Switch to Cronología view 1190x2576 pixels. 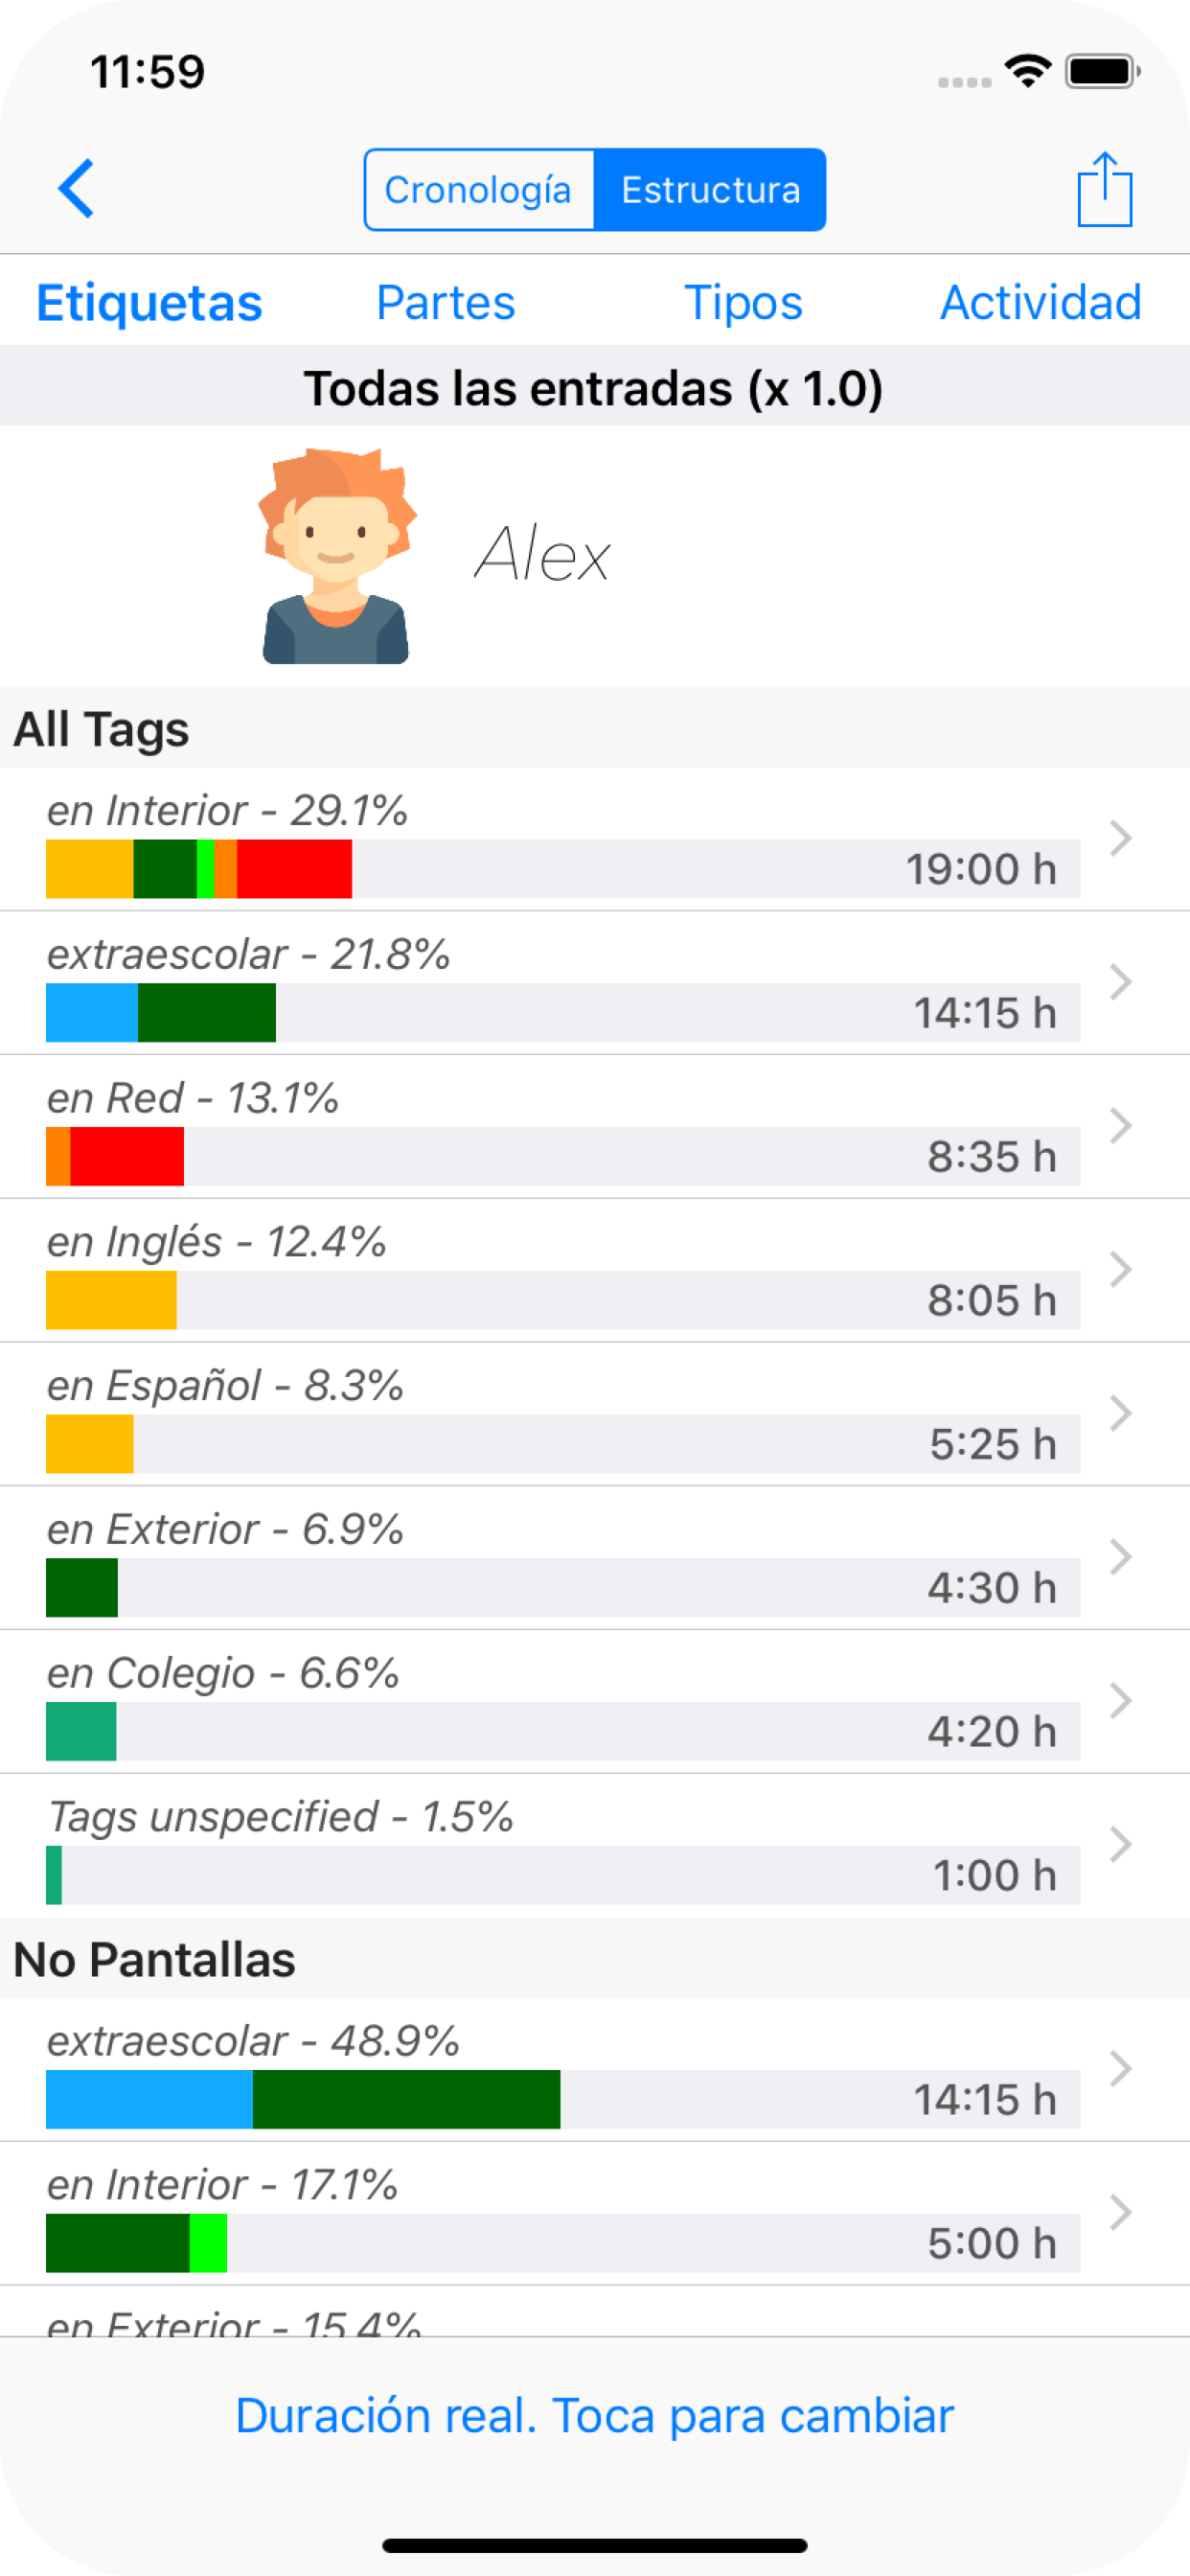[478, 190]
